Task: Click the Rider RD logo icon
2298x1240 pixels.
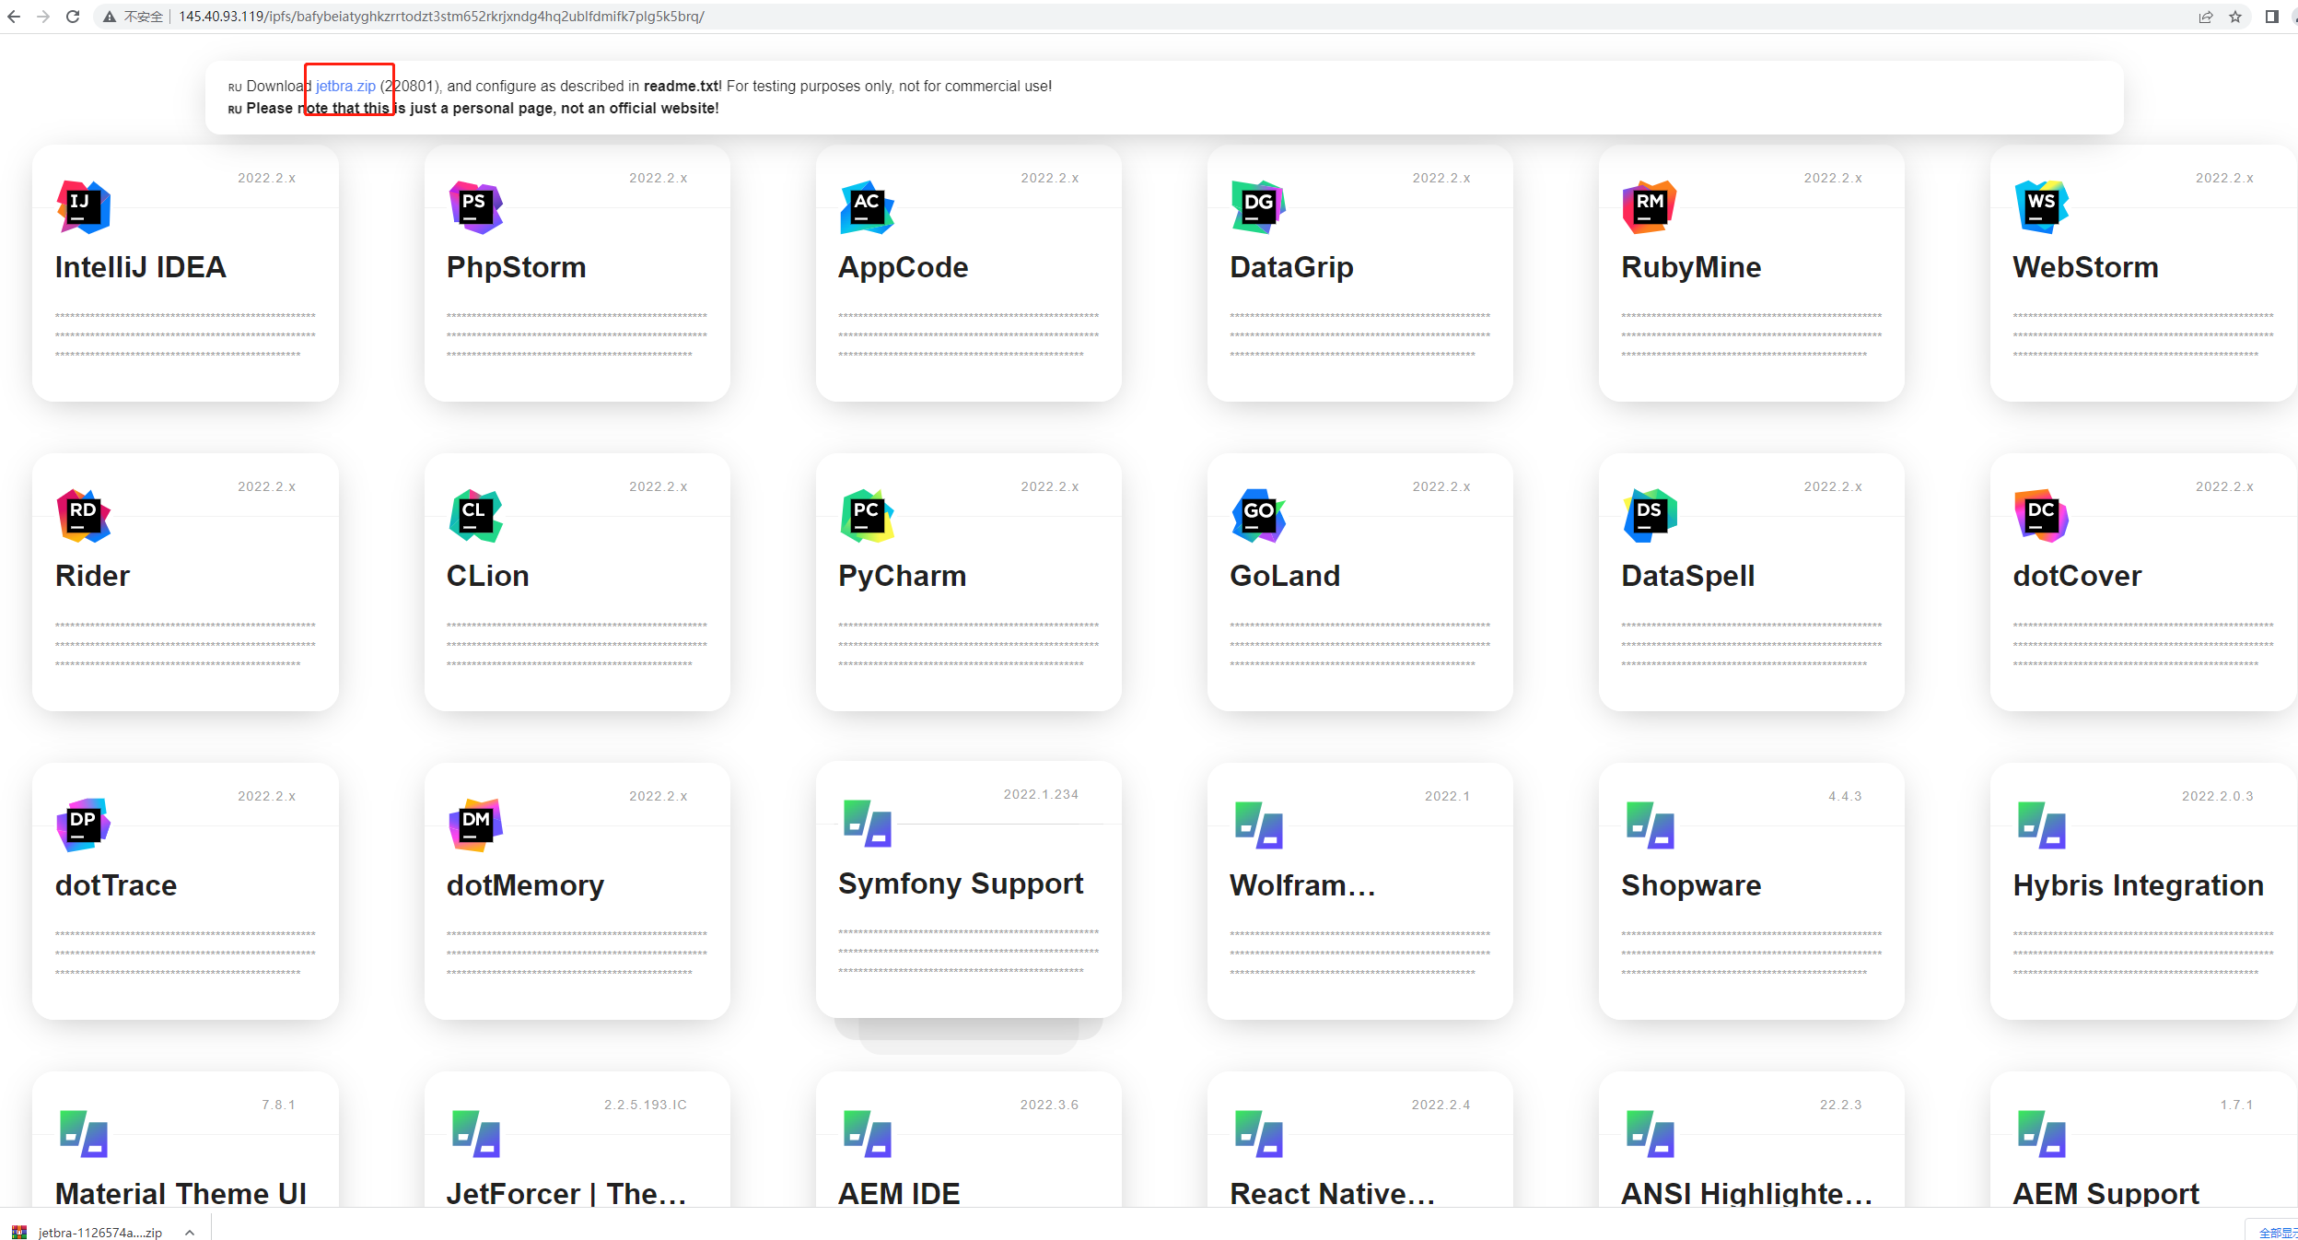Action: tap(83, 515)
